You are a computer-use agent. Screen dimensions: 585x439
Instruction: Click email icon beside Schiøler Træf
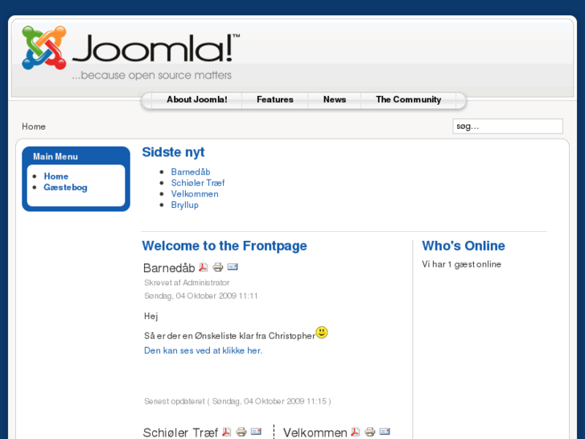click(x=256, y=432)
